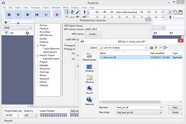
Task: Click the playback meter speaker icon
Action: point(84,17)
